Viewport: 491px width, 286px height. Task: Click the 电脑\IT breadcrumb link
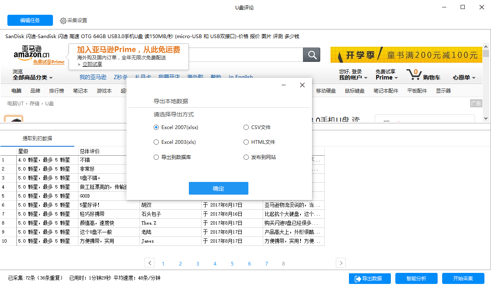[16, 104]
